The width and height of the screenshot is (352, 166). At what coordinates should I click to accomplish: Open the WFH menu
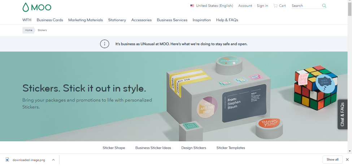pos(27,20)
